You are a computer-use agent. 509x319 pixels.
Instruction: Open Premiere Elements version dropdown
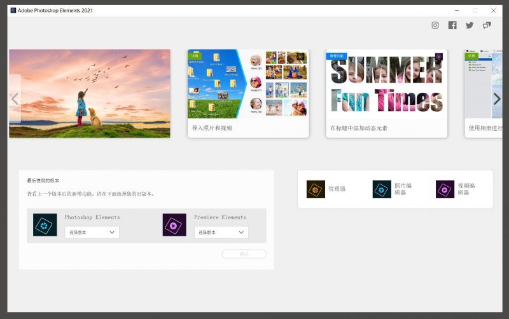pos(221,232)
